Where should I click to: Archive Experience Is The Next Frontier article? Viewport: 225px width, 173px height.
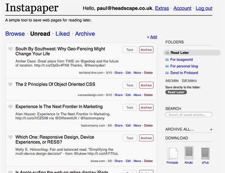146,107
